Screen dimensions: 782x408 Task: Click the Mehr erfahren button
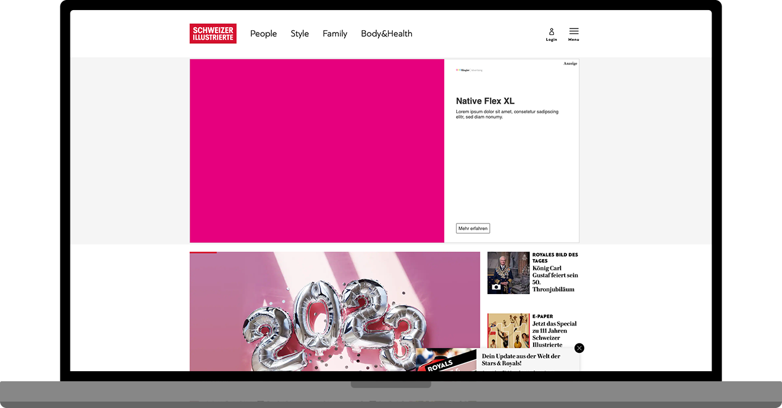tap(472, 228)
